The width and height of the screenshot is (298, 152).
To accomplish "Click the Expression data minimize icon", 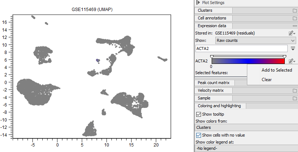I will [x=295, y=26].
